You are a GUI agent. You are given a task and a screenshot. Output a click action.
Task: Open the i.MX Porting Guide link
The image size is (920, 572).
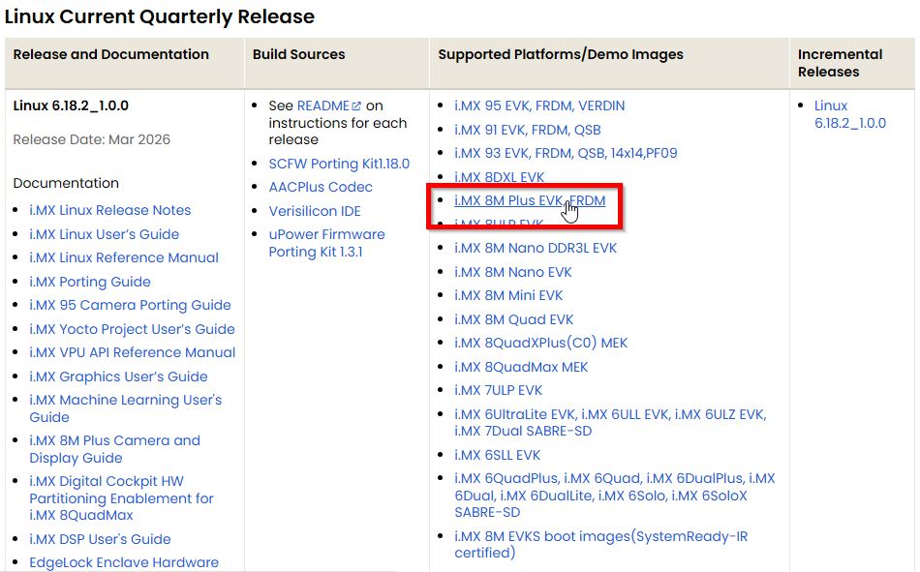click(x=90, y=282)
